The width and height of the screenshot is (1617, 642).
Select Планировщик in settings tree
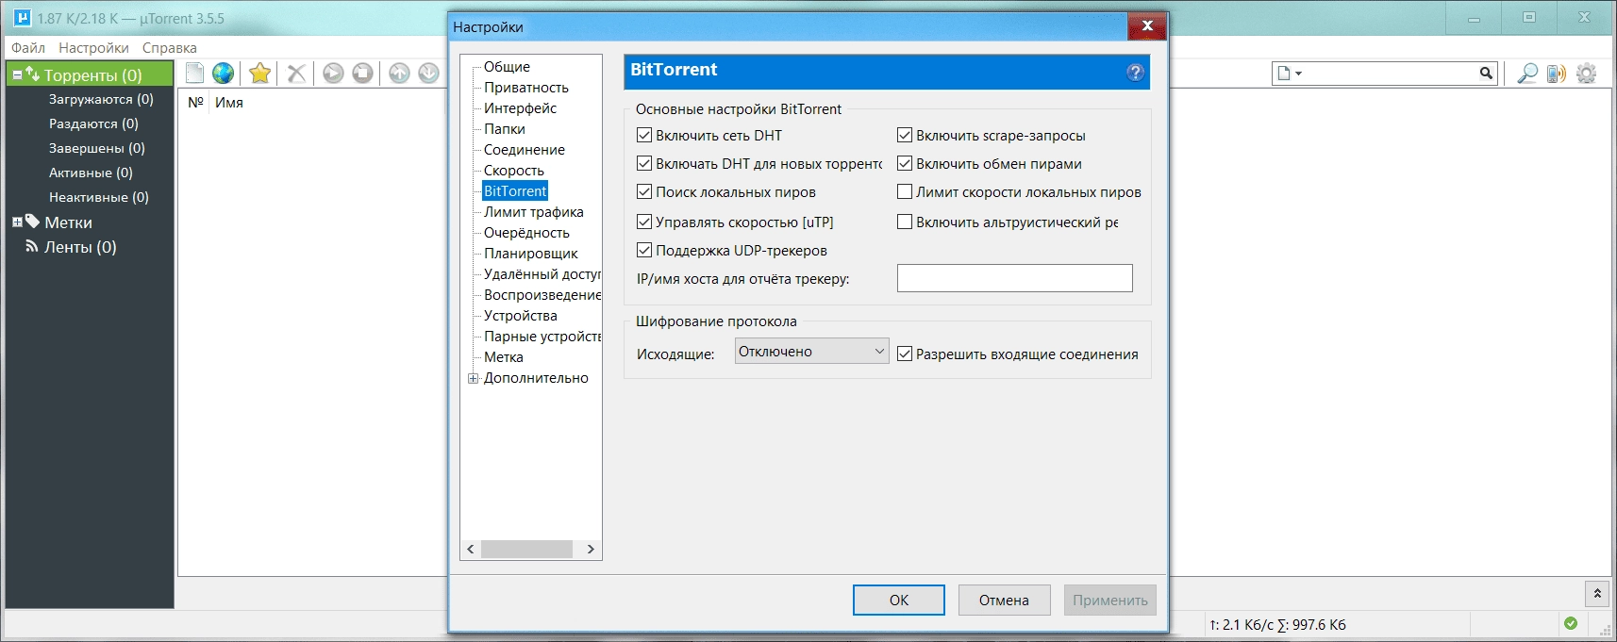(531, 253)
